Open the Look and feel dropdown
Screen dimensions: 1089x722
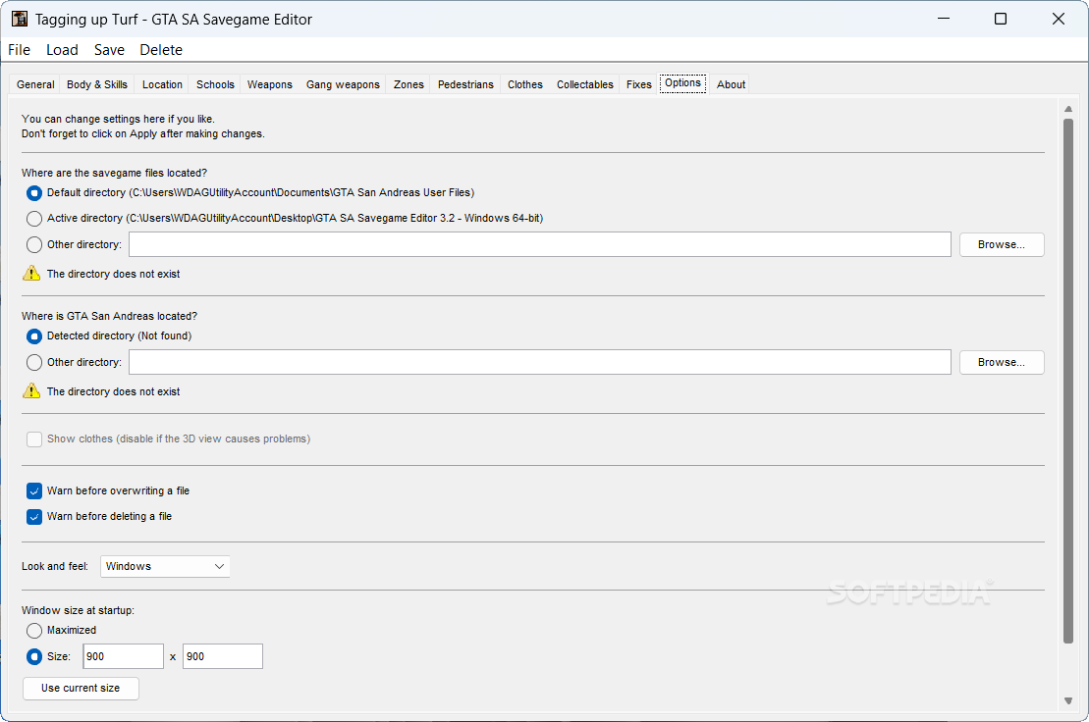(x=165, y=567)
